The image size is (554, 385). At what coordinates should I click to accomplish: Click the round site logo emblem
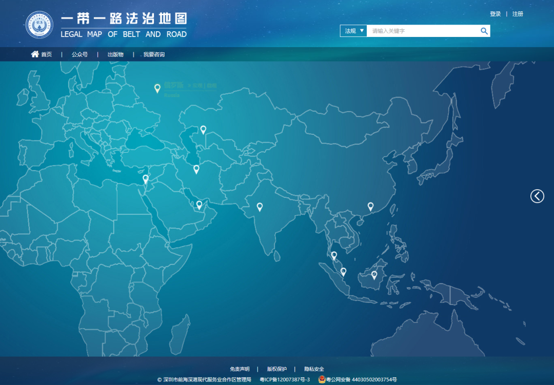[x=39, y=25]
